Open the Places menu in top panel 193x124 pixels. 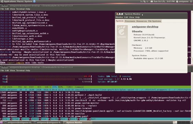click(x=20, y=1)
